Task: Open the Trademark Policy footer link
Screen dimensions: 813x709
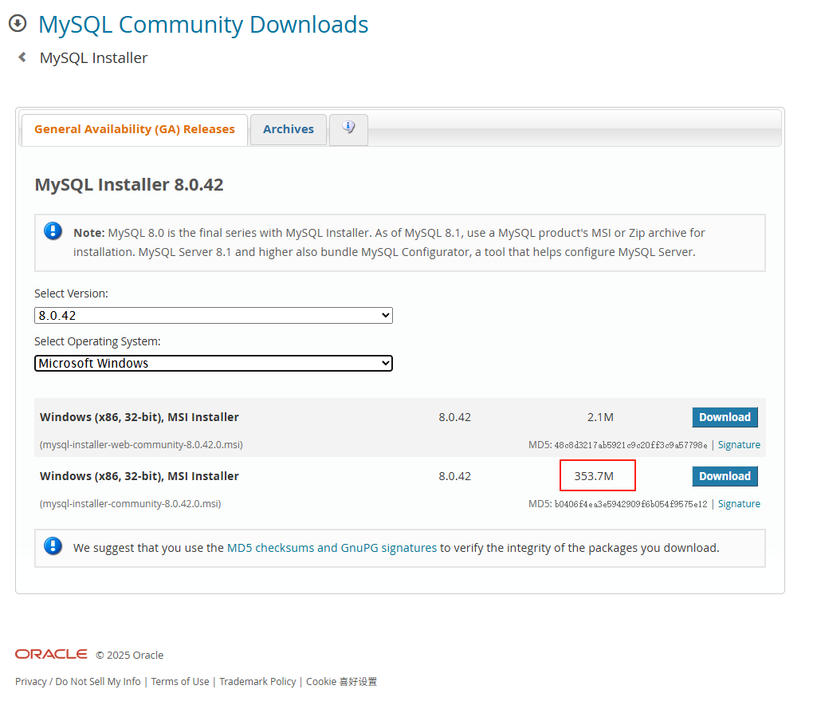Action: 257,682
